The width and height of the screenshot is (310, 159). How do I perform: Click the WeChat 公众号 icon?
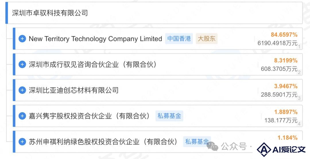point(212,147)
